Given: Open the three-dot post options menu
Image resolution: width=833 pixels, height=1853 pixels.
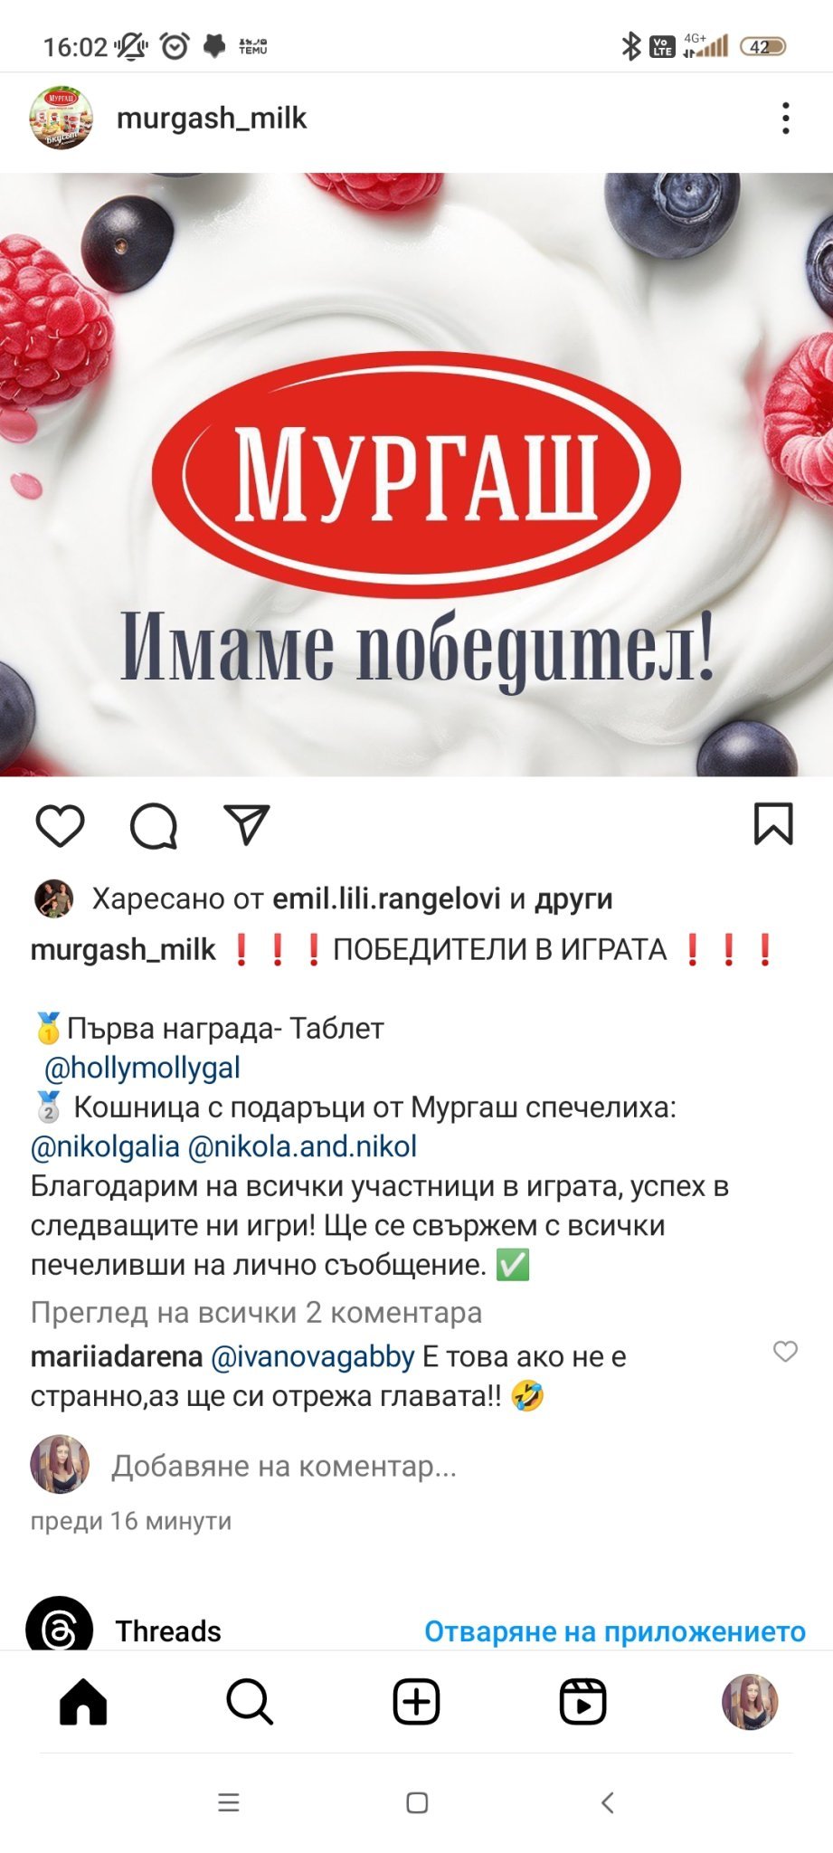Looking at the screenshot, I should [x=785, y=119].
